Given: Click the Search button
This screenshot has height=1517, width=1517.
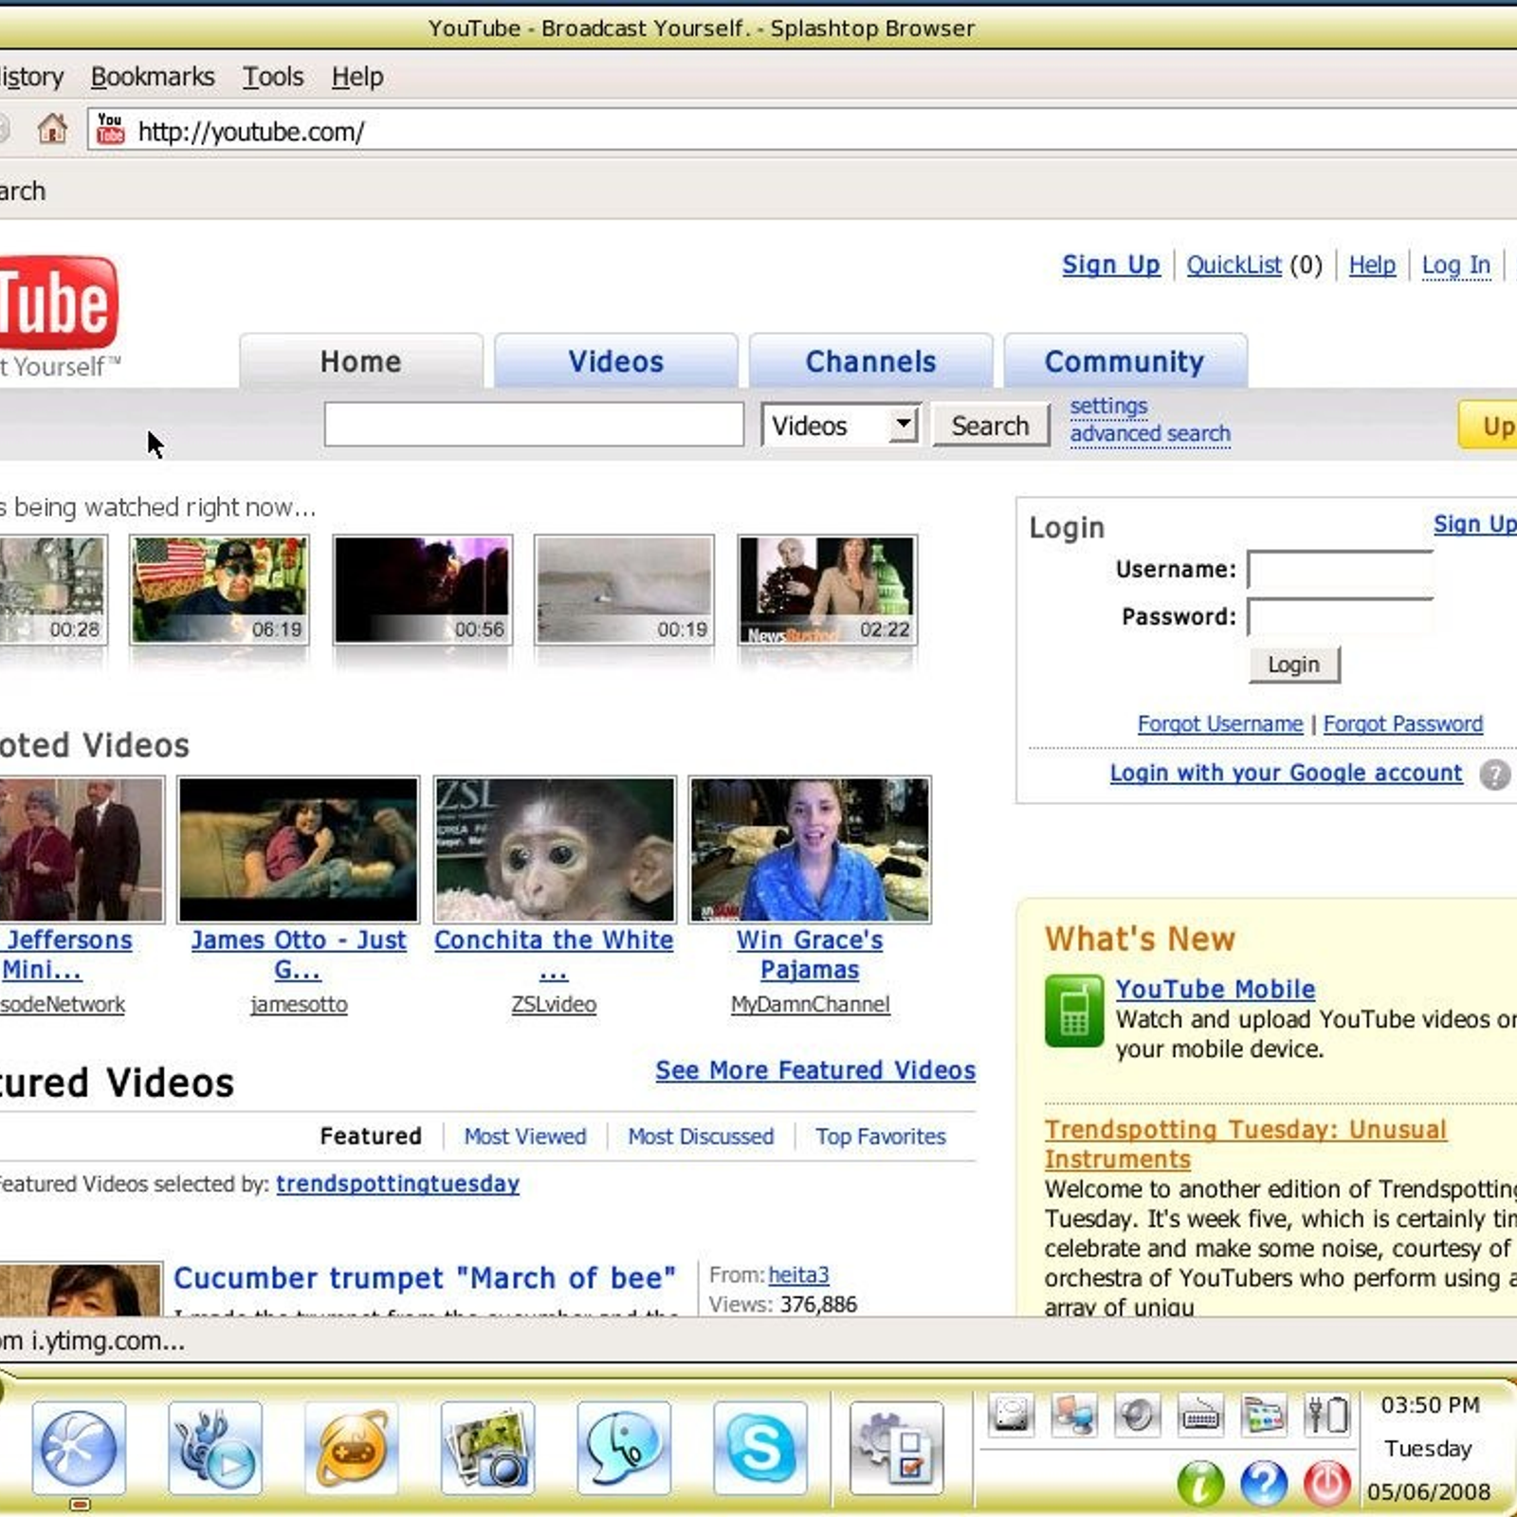Looking at the screenshot, I should [991, 425].
